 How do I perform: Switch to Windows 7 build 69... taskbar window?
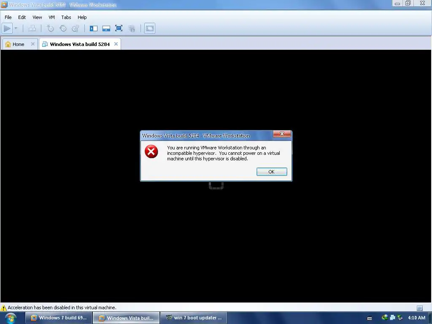[59, 318]
